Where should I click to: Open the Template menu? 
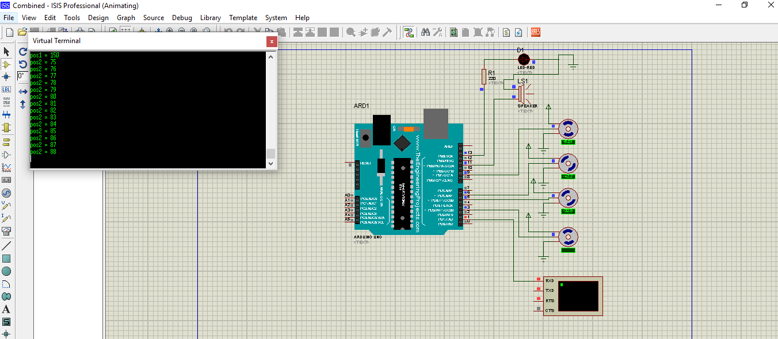tap(243, 18)
